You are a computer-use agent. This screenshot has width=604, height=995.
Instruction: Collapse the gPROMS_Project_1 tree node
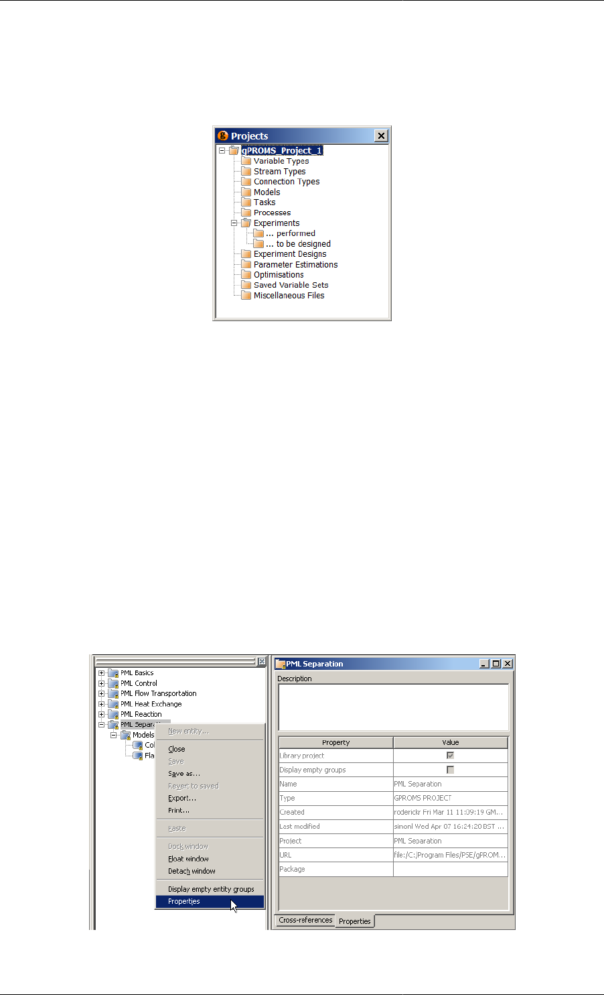(x=222, y=151)
